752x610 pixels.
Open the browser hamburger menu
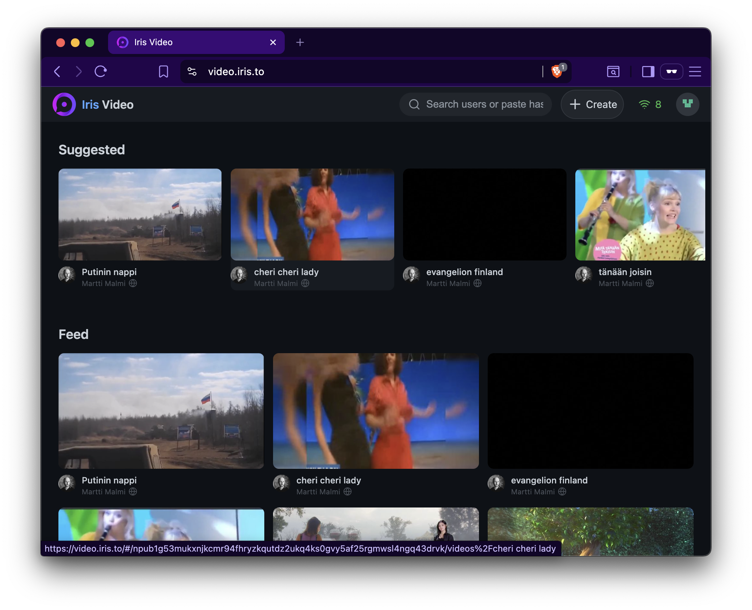(x=695, y=72)
